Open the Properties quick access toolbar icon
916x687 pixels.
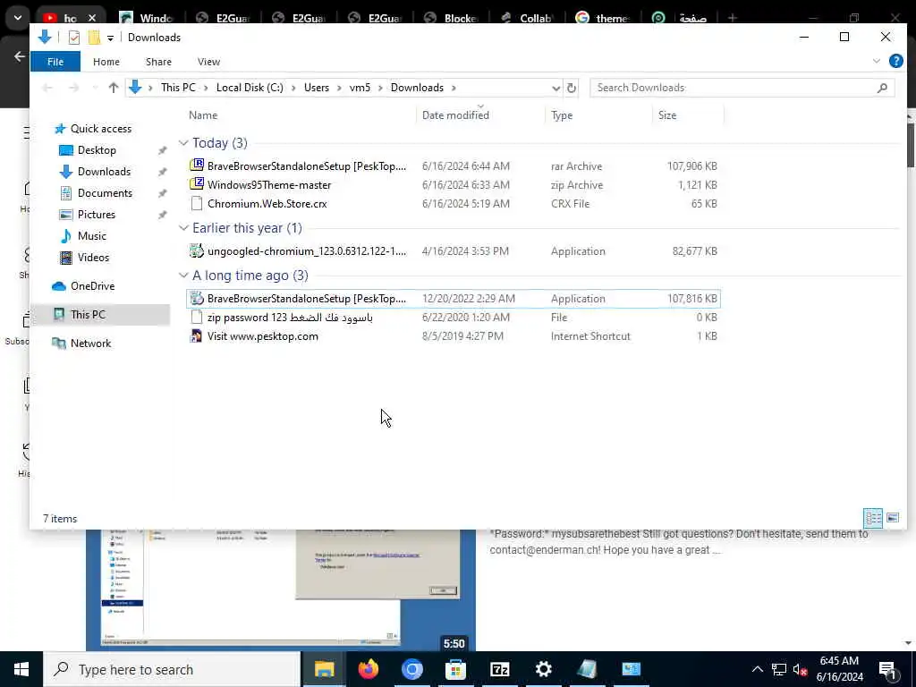coord(74,38)
